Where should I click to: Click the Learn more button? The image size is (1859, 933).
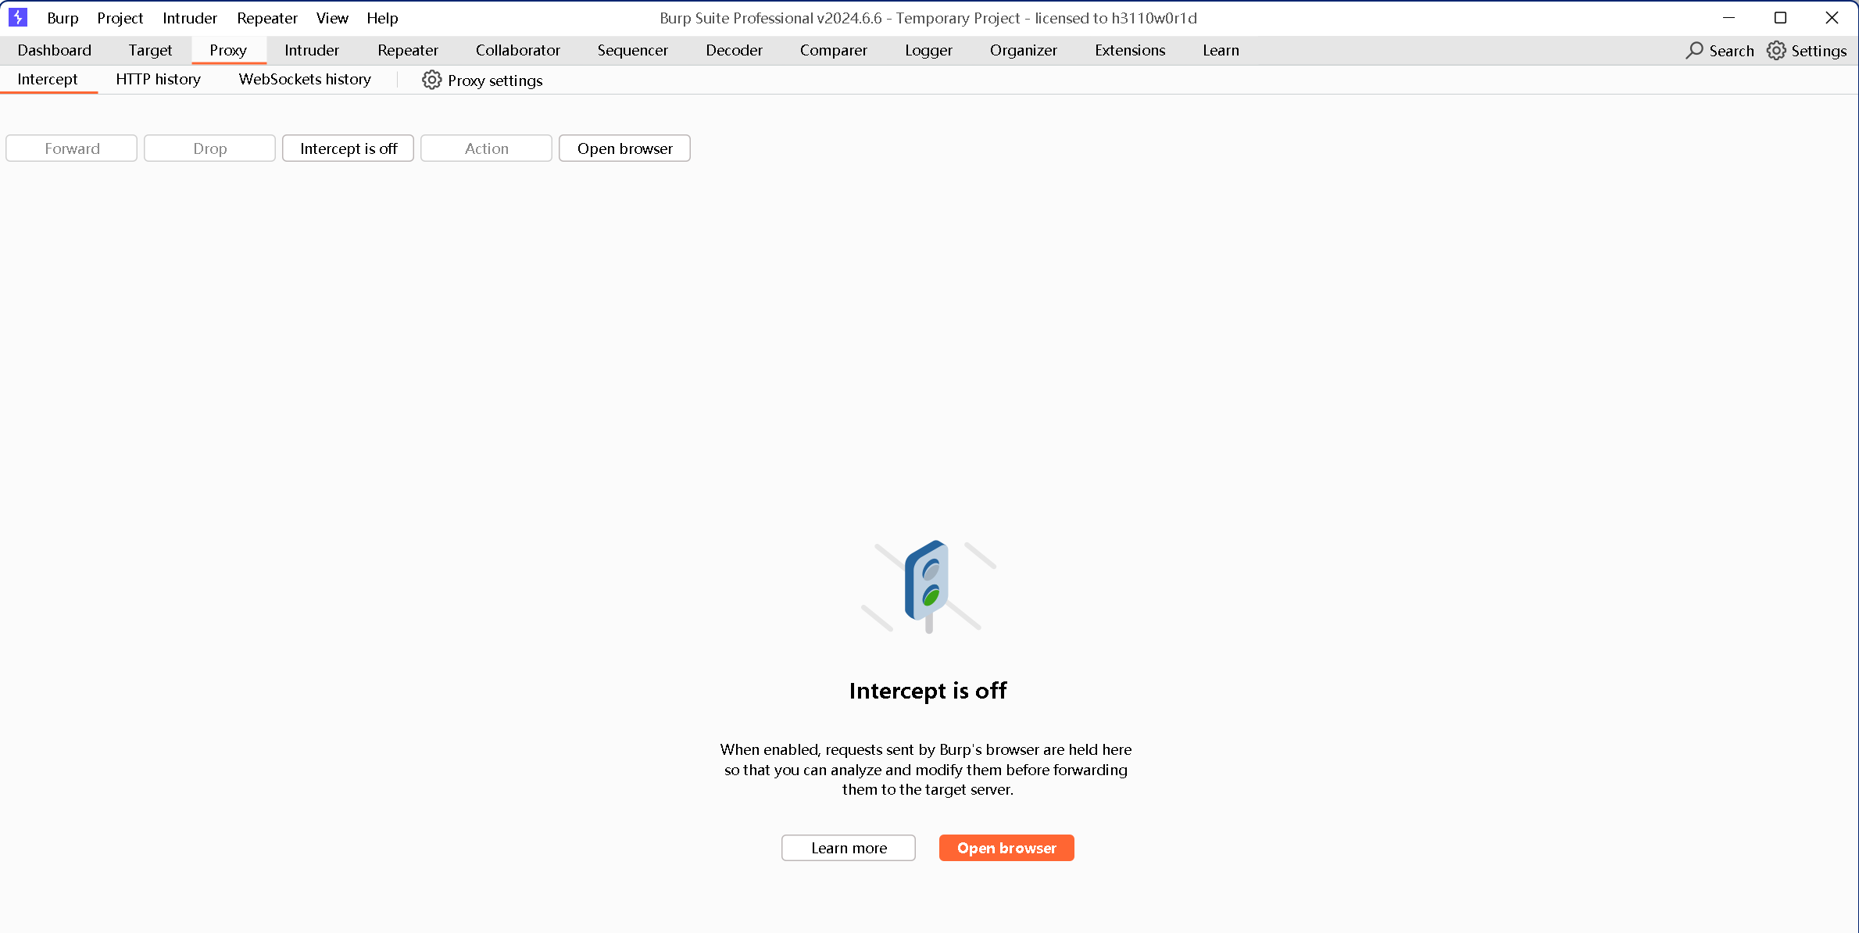[x=849, y=848]
